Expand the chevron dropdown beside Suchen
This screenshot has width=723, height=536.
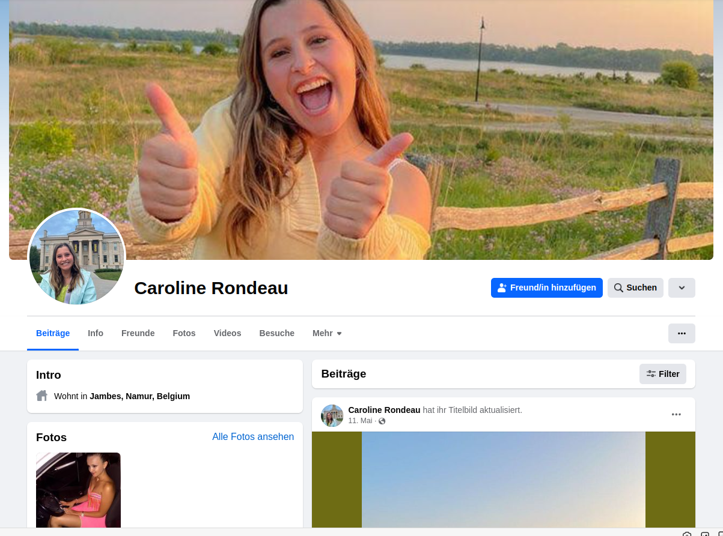(x=682, y=288)
